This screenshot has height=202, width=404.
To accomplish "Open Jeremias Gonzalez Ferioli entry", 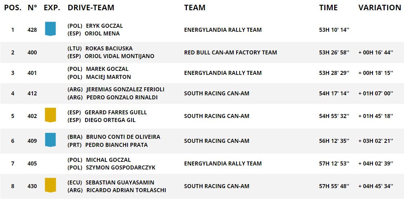I will 125,89.
